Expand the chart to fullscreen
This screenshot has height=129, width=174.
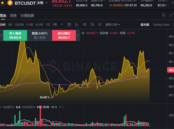[171, 15]
